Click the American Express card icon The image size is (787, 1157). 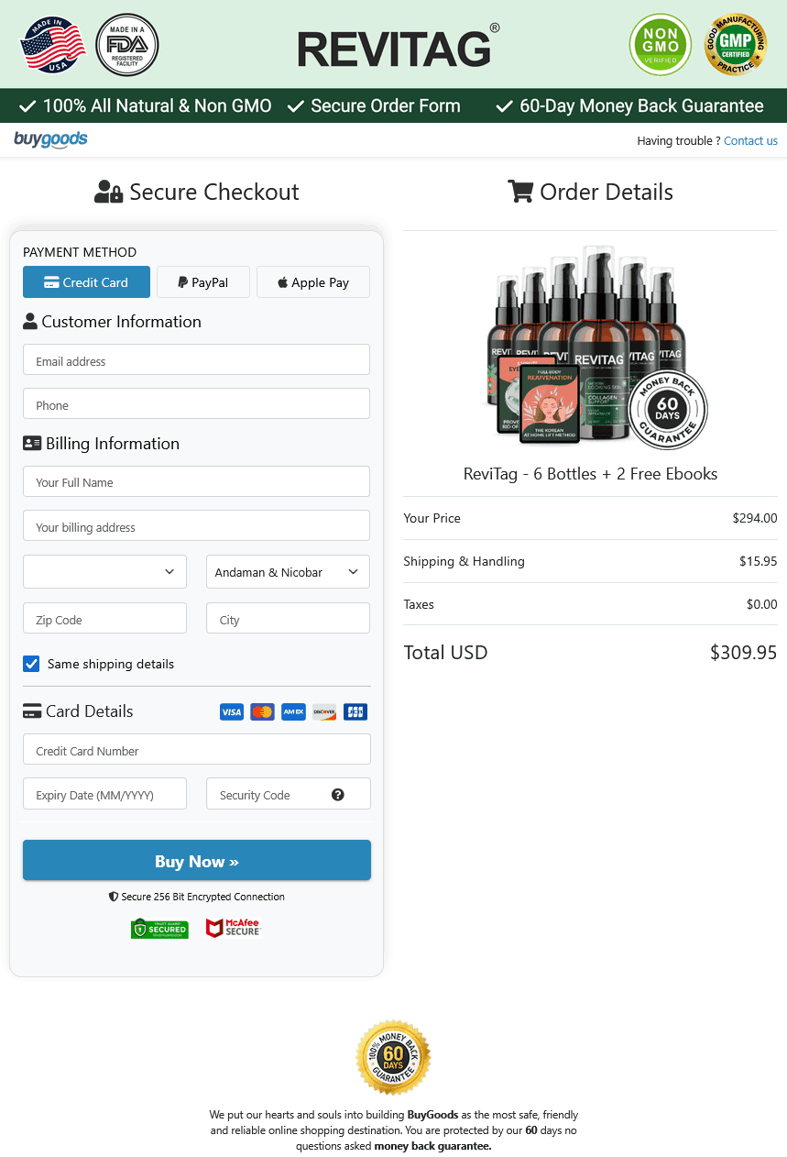tap(293, 712)
